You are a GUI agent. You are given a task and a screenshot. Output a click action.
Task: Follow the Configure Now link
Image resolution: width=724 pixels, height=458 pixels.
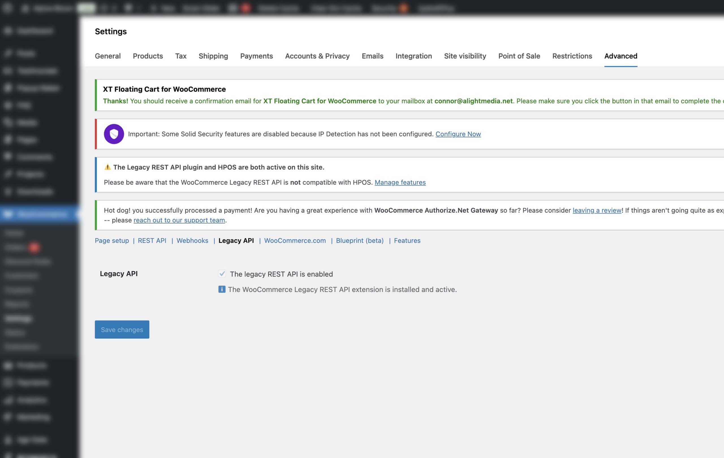point(458,134)
